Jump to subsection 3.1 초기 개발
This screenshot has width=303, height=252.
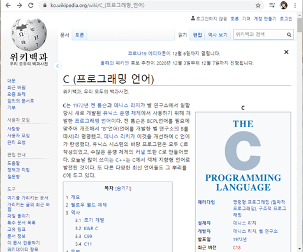click(x=90, y=220)
